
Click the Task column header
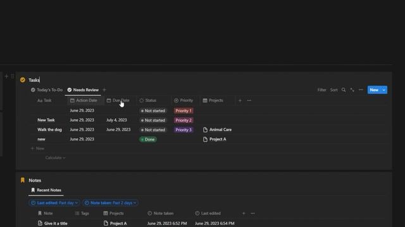pyautogui.click(x=44, y=100)
